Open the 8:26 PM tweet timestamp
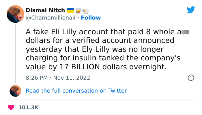Image resolution: width=202 pixels, height=115 pixels. (36, 78)
